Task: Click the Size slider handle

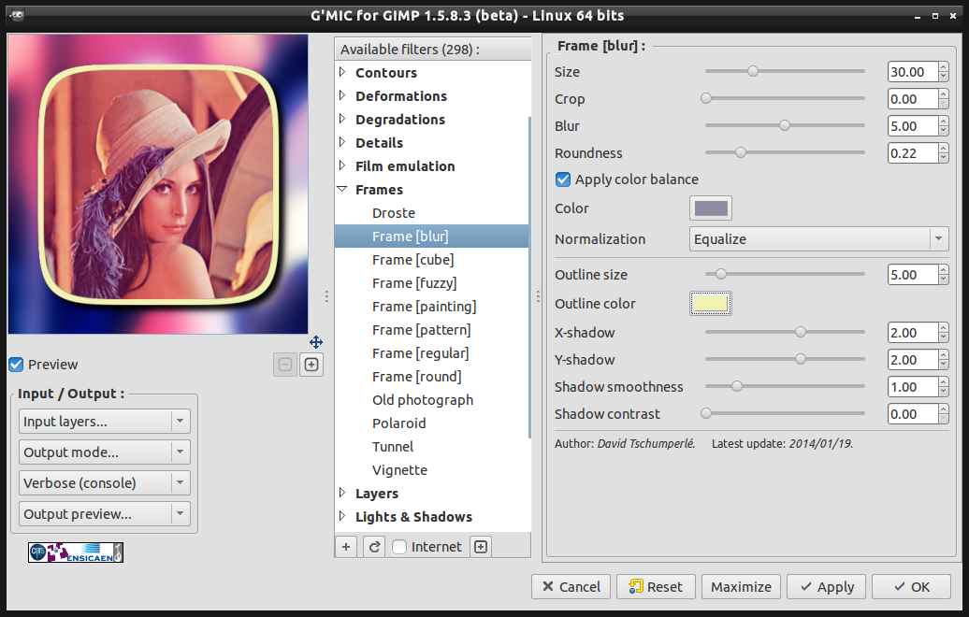Action: (x=753, y=72)
